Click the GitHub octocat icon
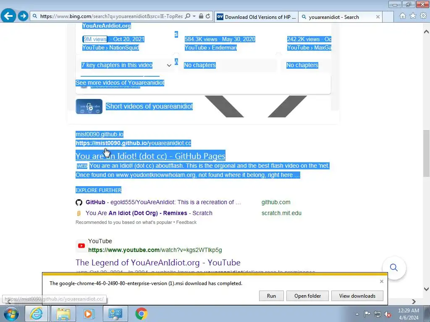 [x=79, y=203]
